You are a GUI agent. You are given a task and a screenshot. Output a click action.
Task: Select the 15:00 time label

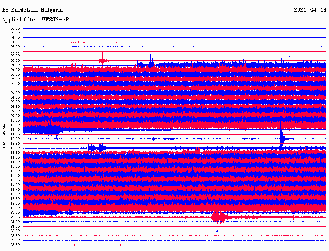click(x=15, y=166)
